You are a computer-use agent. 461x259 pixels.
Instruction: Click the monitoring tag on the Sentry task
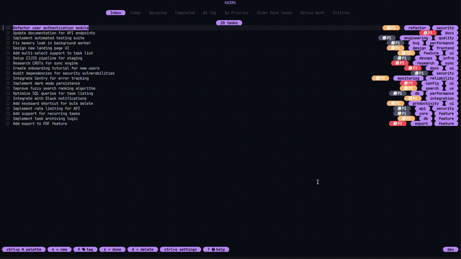pos(408,78)
